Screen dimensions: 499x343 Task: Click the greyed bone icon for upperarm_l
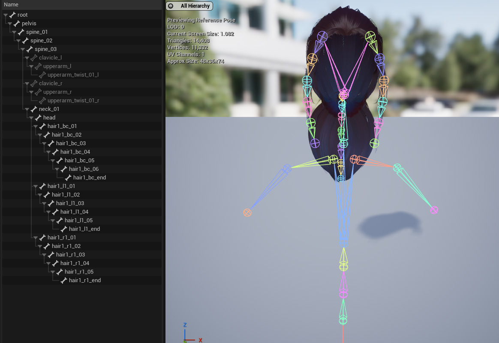(38, 66)
